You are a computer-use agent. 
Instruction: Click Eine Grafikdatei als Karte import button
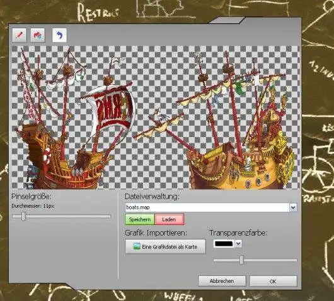point(165,246)
